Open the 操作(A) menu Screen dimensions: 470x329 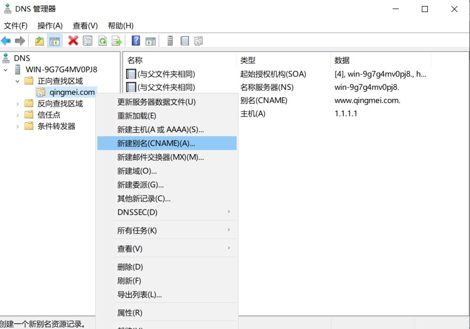[50, 26]
